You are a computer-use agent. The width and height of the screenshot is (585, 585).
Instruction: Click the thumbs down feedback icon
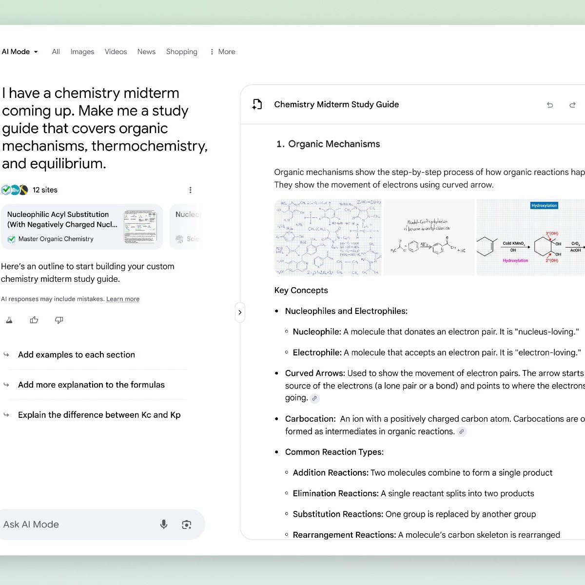pos(59,320)
